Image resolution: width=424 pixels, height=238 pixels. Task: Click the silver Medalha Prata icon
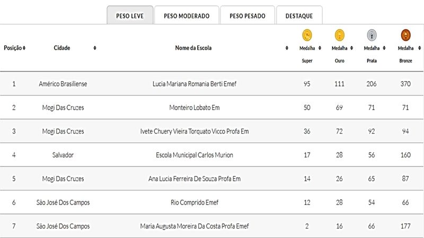372,35
